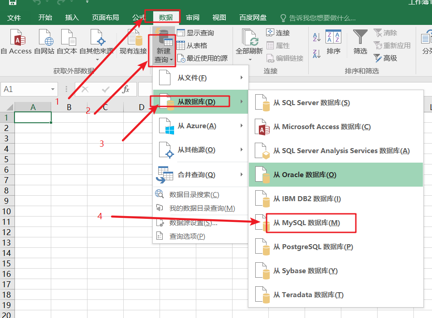The image size is (432, 318).
Task: Sort ascending with the A-Z icon
Action: tap(317, 37)
